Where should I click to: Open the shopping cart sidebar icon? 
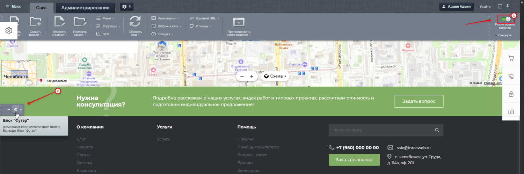(x=511, y=59)
